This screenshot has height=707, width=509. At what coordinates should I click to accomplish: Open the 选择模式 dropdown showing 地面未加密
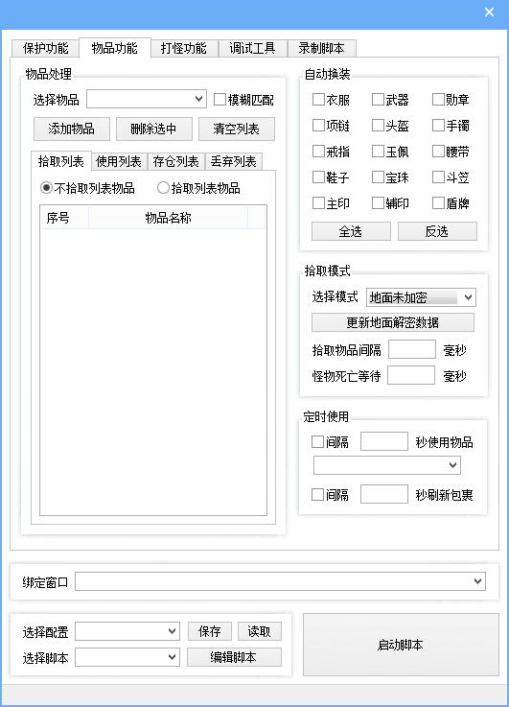pyautogui.click(x=421, y=297)
